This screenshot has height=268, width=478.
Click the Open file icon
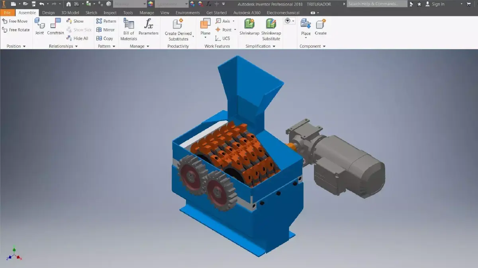tap(26, 4)
